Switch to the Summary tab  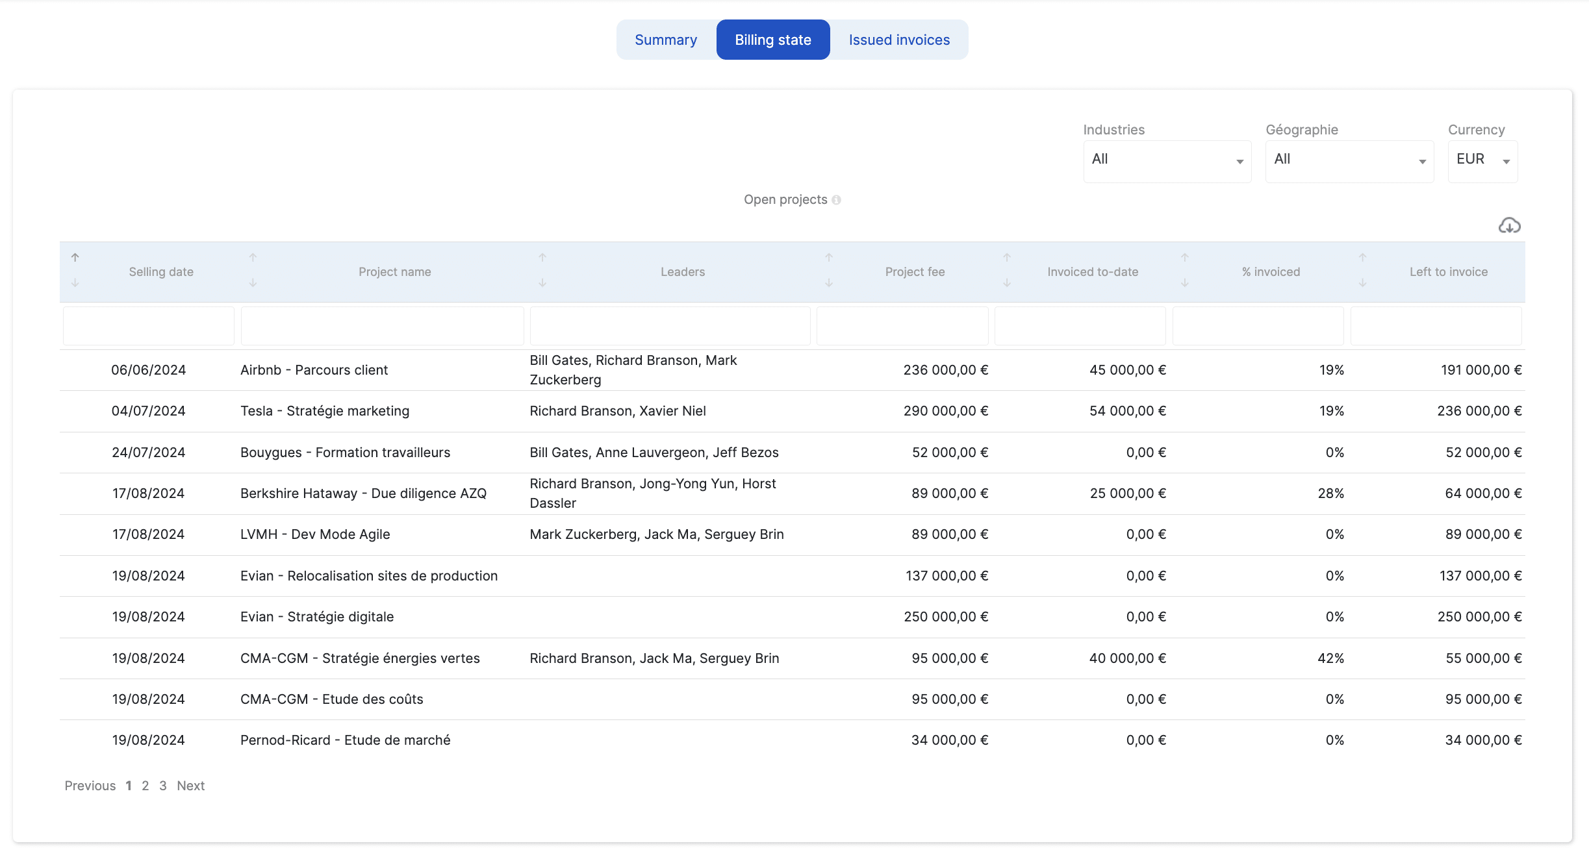coord(666,40)
